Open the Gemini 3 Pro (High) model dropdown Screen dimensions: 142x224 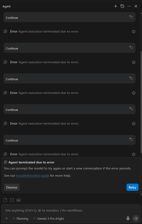coord(48,219)
